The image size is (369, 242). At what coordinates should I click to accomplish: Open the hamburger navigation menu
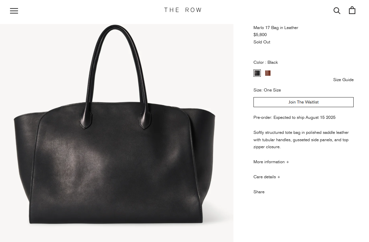[x=14, y=11]
